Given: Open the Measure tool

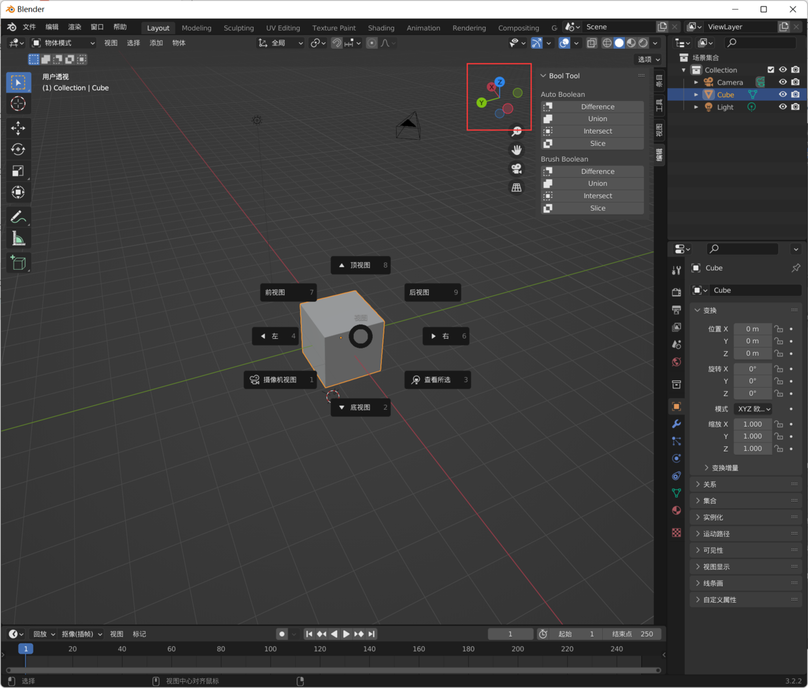Looking at the screenshot, I should (x=18, y=237).
